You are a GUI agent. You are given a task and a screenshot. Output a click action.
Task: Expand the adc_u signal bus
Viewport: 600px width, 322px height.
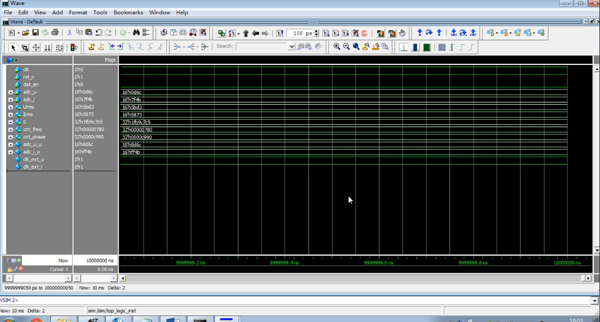[11, 92]
